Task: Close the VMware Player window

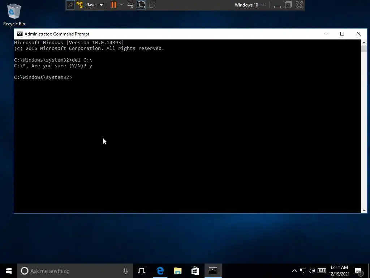Action: (x=299, y=5)
